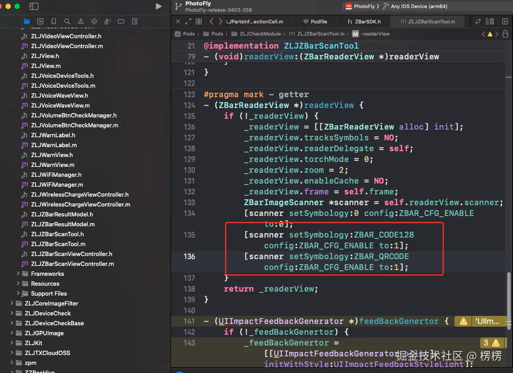Viewport: 513px width, 373px height.
Task: Toggle the navigator sidebar visibility
Action: 34,6
